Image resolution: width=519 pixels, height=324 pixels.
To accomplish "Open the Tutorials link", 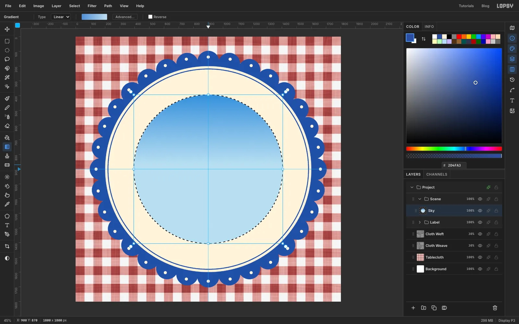I will [x=466, y=6].
